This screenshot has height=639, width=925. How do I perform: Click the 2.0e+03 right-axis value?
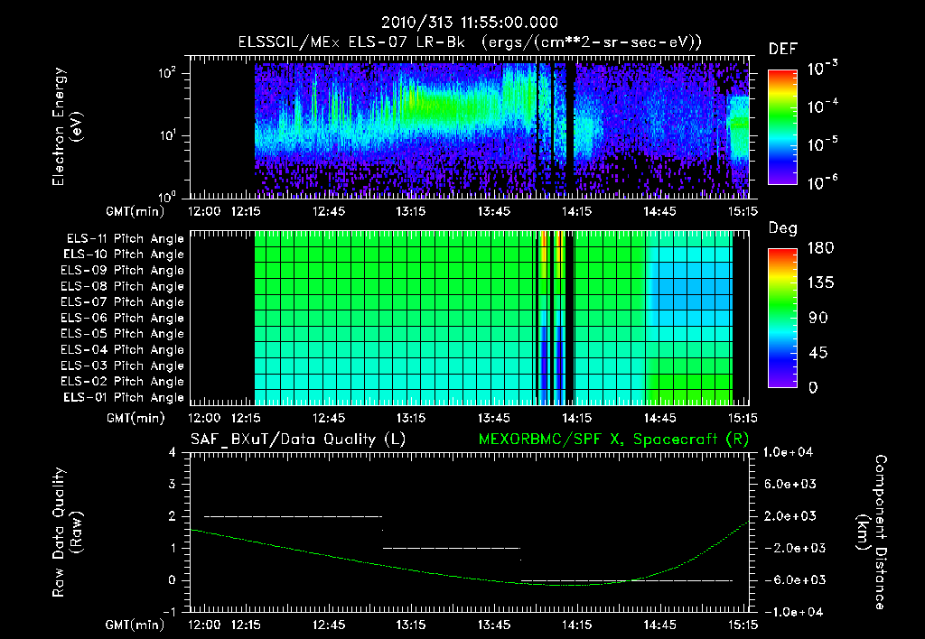[790, 516]
